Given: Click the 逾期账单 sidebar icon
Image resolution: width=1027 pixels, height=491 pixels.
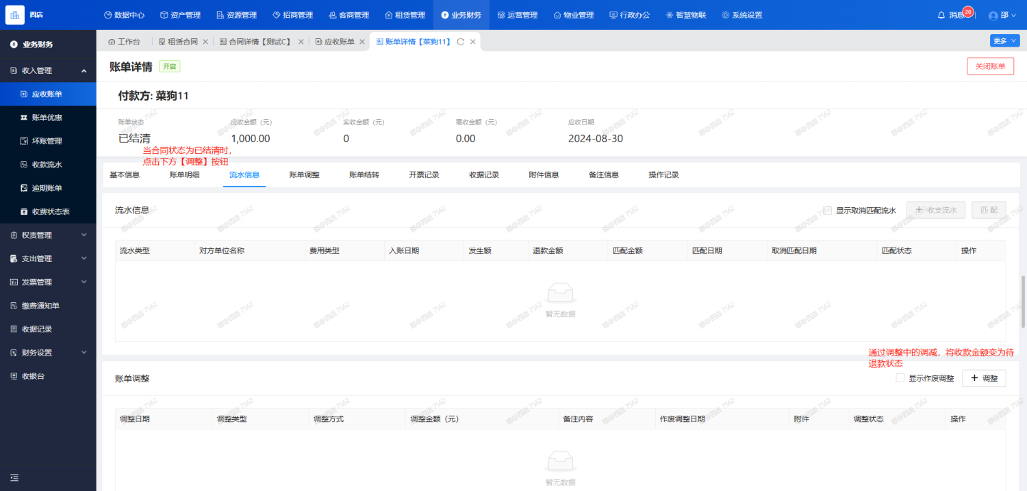Looking at the screenshot, I should pos(24,188).
